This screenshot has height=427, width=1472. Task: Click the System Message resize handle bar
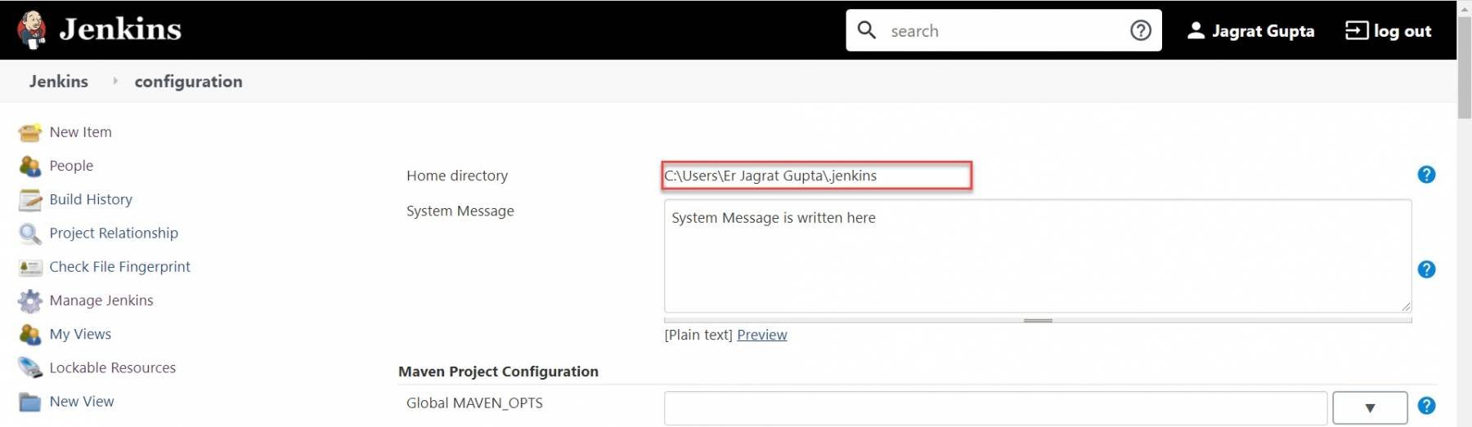[x=1038, y=320]
